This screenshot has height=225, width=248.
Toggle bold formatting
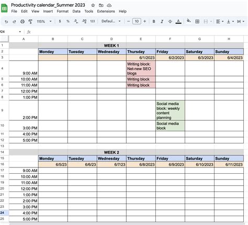click(x=154, y=21)
